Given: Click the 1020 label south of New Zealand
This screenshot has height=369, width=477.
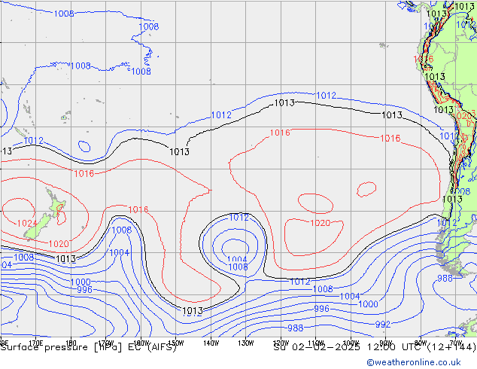Looking at the screenshot, I should click(59, 244).
